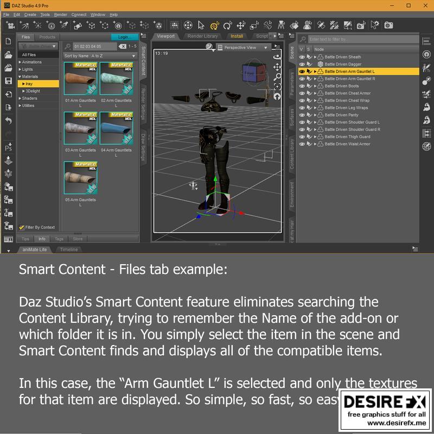
Task: Click the Store button at bottom
Action: pos(78,239)
